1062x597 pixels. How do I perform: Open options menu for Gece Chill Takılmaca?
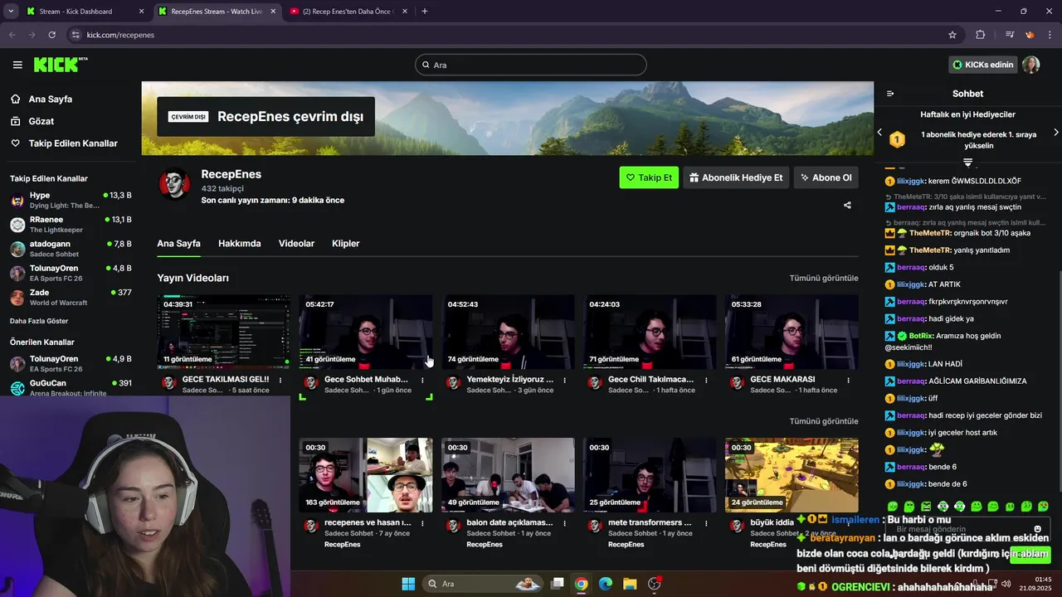coord(706,381)
